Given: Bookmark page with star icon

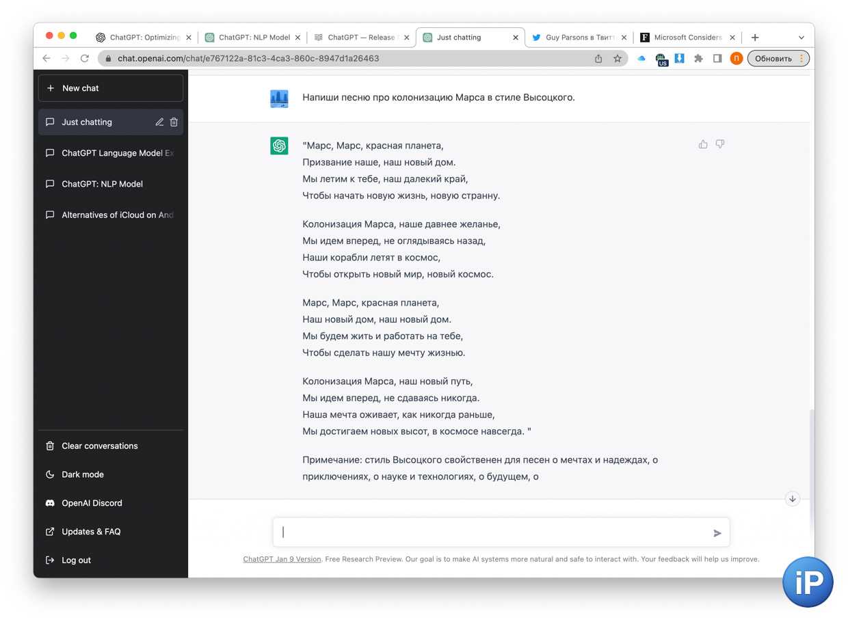Looking at the screenshot, I should coord(617,59).
